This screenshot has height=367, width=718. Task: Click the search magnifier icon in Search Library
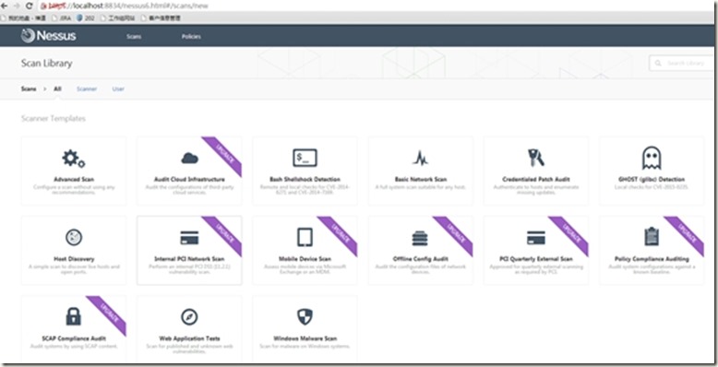point(658,63)
